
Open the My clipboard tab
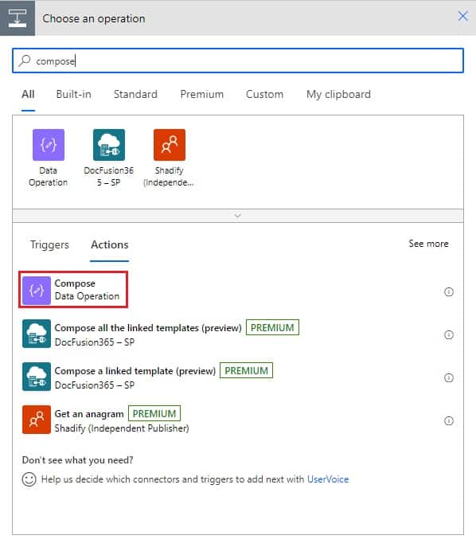(x=338, y=95)
